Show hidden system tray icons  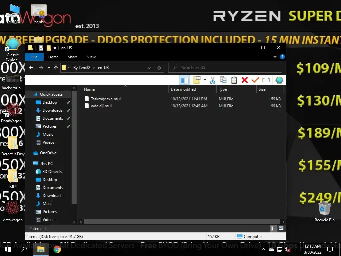[263, 249]
